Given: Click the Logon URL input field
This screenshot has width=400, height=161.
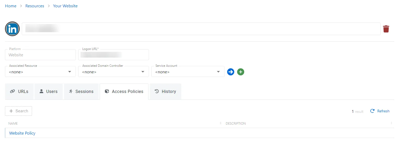Looking at the screenshot, I should (114, 55).
